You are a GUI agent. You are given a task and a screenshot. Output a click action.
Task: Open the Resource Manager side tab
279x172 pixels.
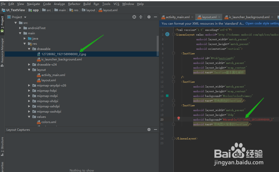[2, 53]
